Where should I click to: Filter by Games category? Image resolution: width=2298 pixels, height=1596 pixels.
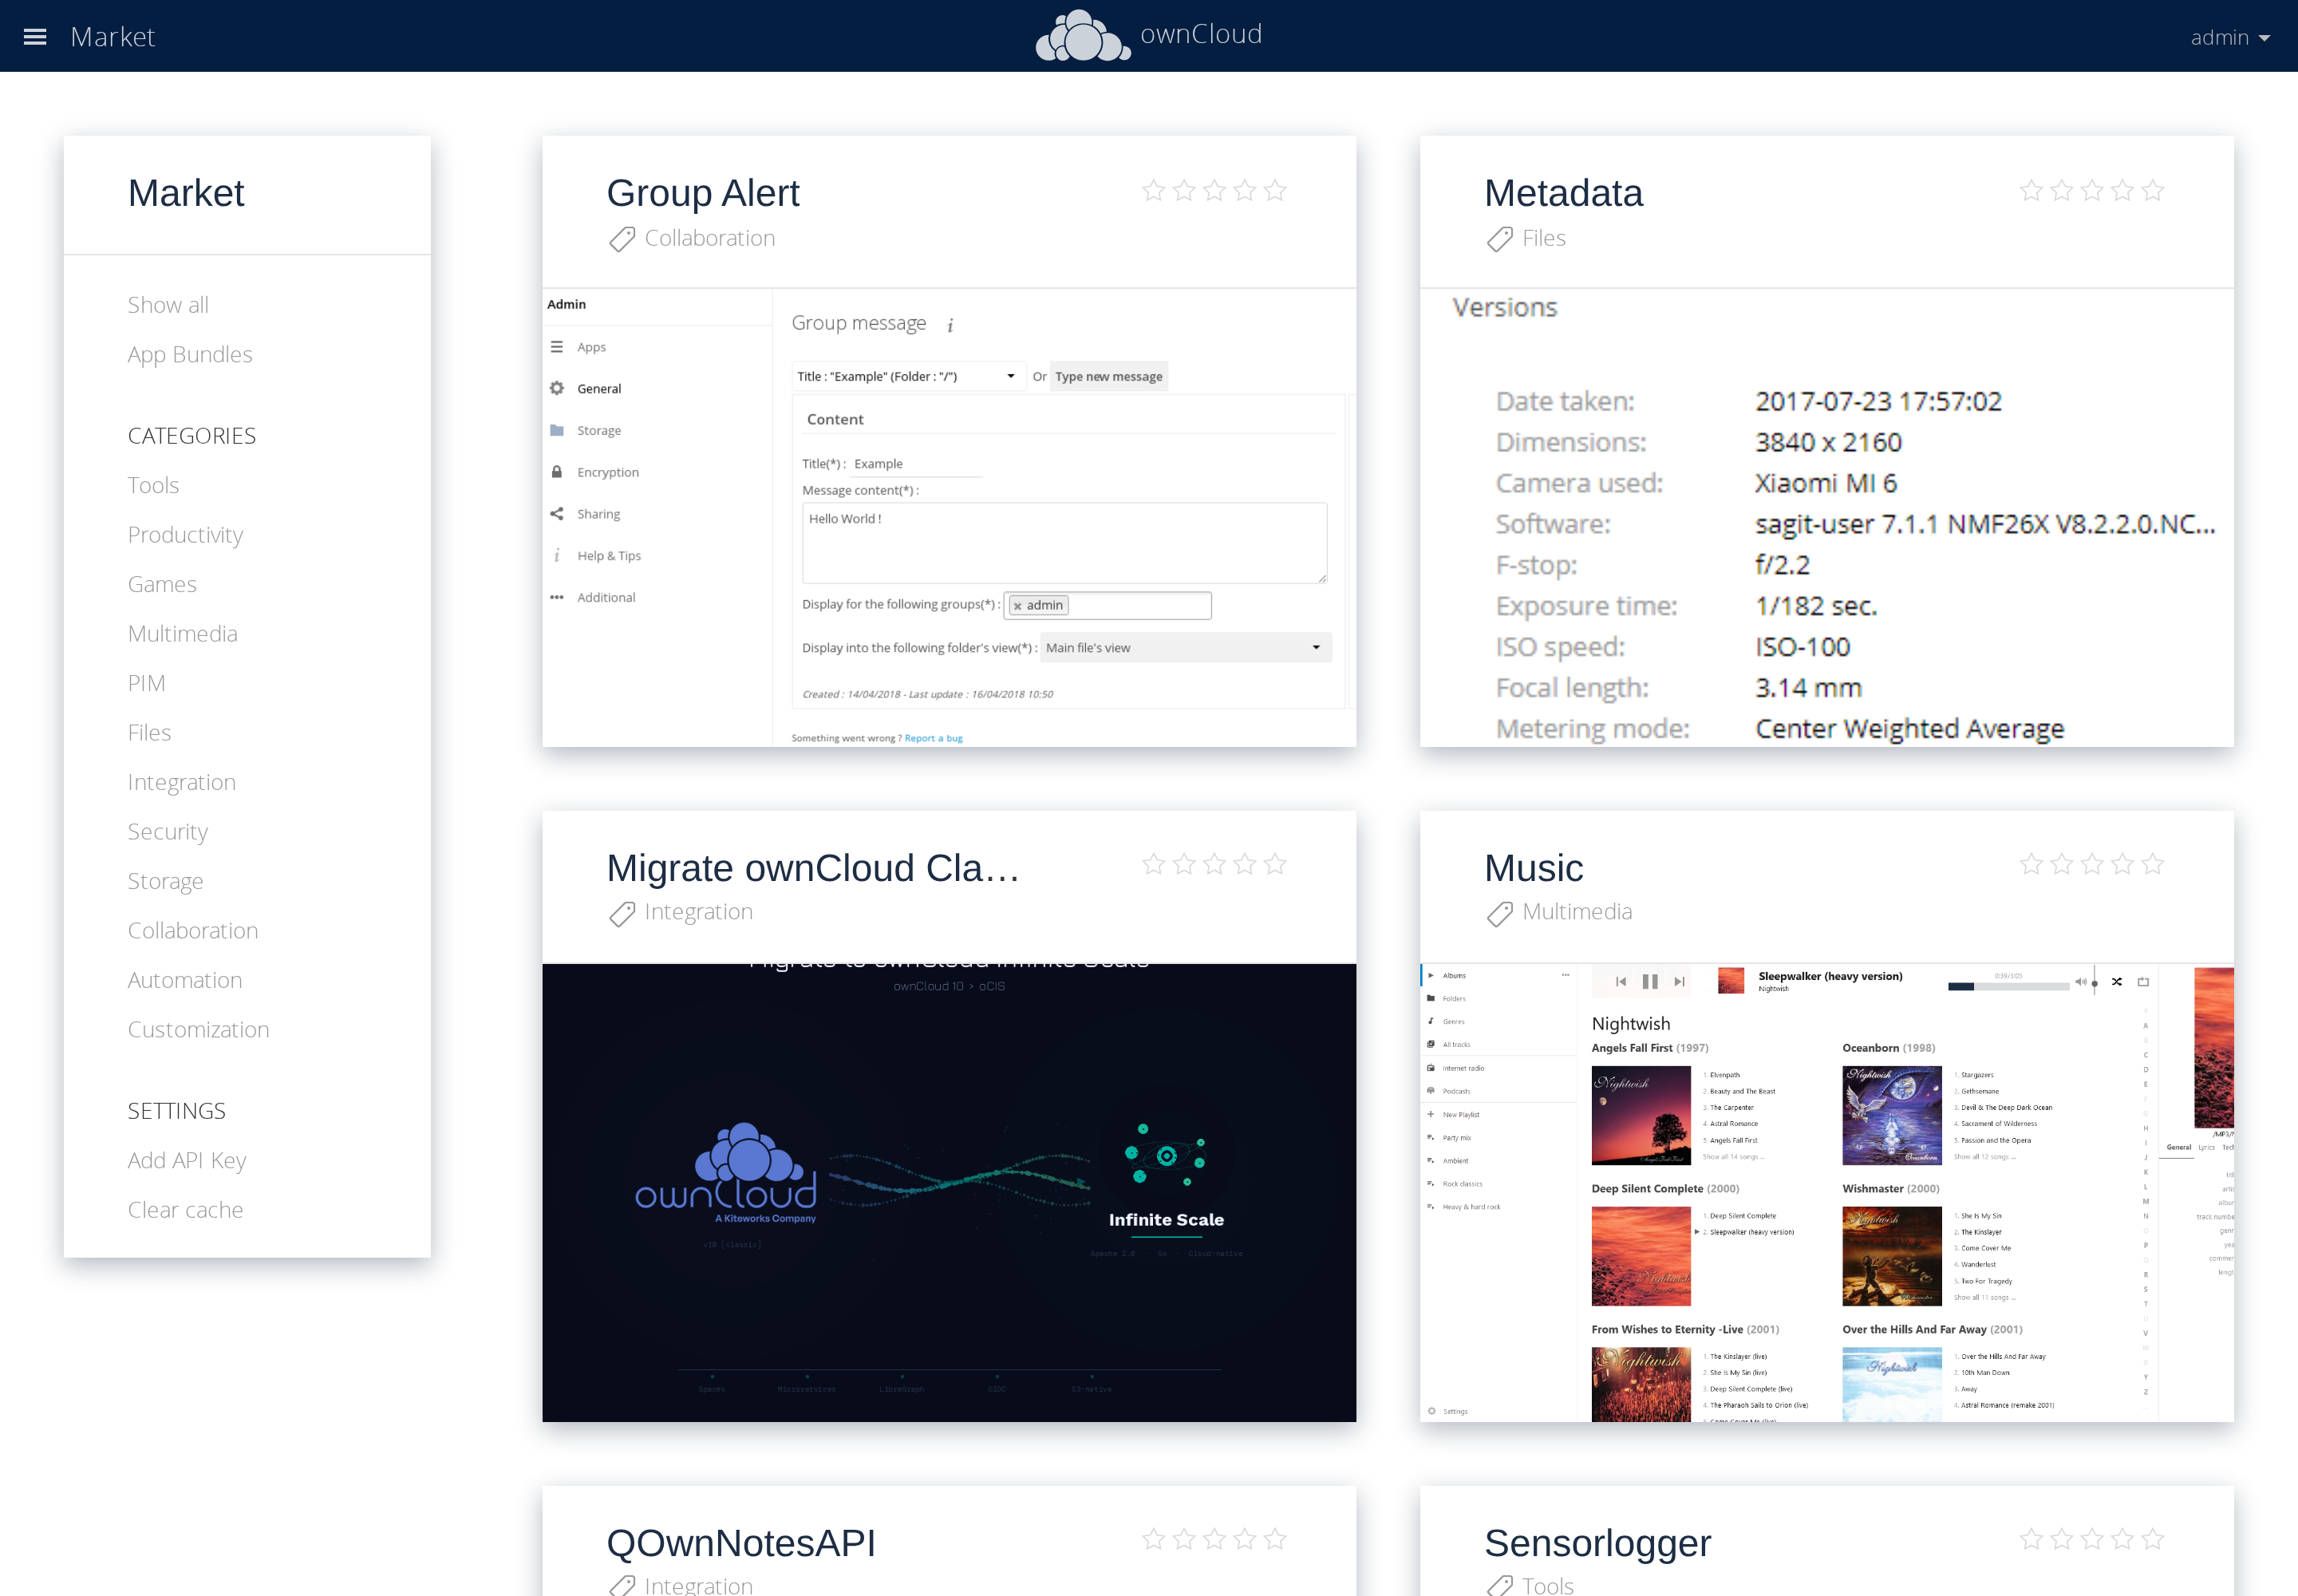tap(162, 584)
